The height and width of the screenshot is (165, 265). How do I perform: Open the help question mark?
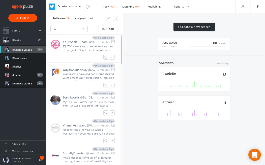pos(257,6)
